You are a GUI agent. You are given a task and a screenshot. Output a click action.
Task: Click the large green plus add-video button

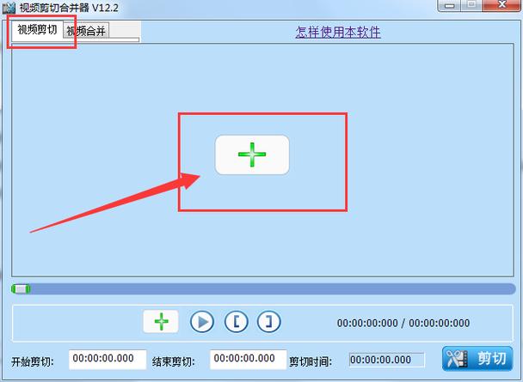[252, 155]
